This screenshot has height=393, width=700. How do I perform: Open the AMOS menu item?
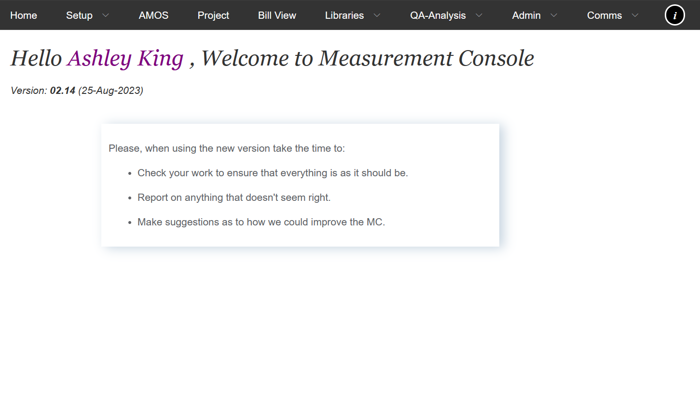pyautogui.click(x=153, y=15)
